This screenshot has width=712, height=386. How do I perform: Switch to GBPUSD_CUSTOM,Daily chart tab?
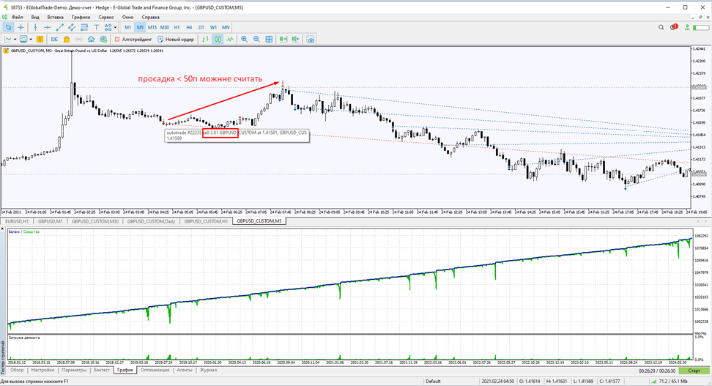click(x=151, y=221)
